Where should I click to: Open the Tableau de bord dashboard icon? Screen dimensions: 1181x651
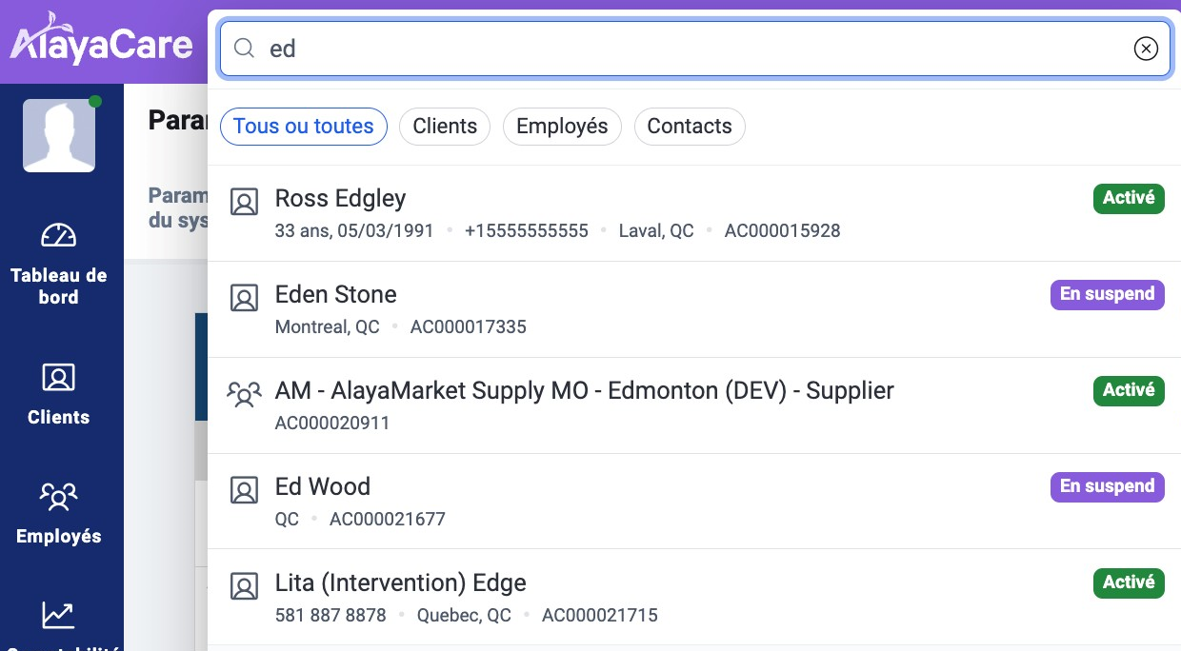[59, 235]
